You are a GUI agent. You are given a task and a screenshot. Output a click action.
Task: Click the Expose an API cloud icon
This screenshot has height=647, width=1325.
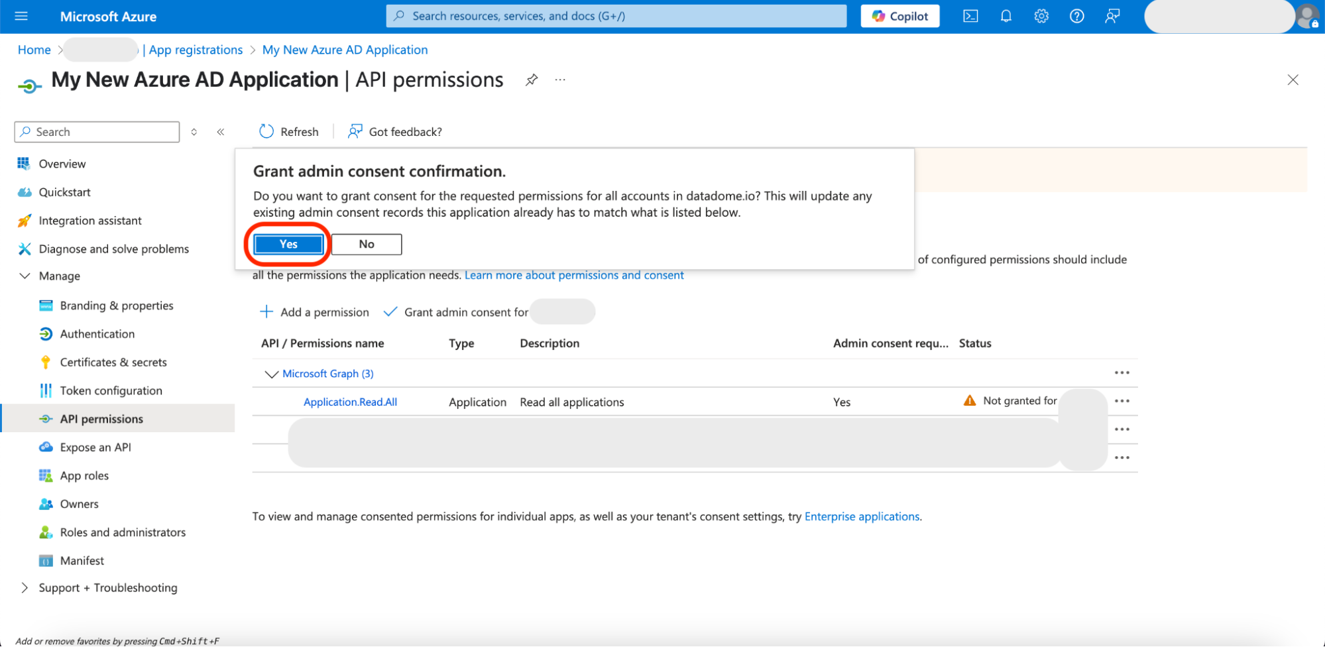[46, 447]
